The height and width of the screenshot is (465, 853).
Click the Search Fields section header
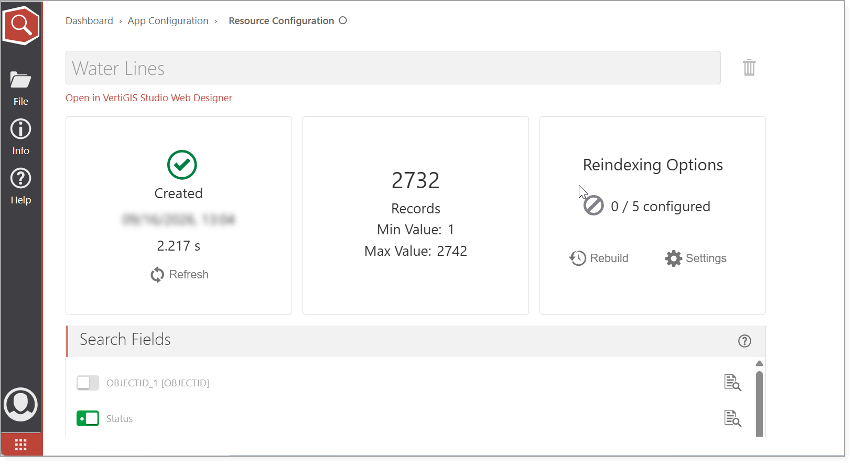point(416,341)
